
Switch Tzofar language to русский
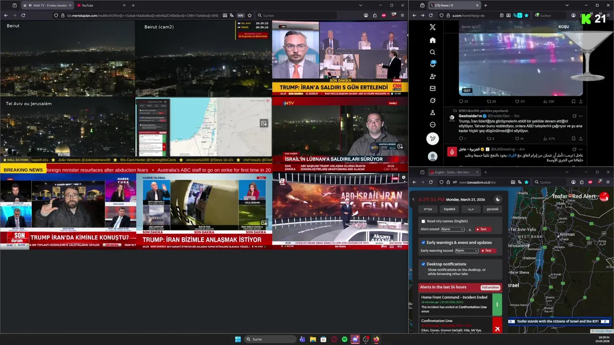[x=492, y=209]
